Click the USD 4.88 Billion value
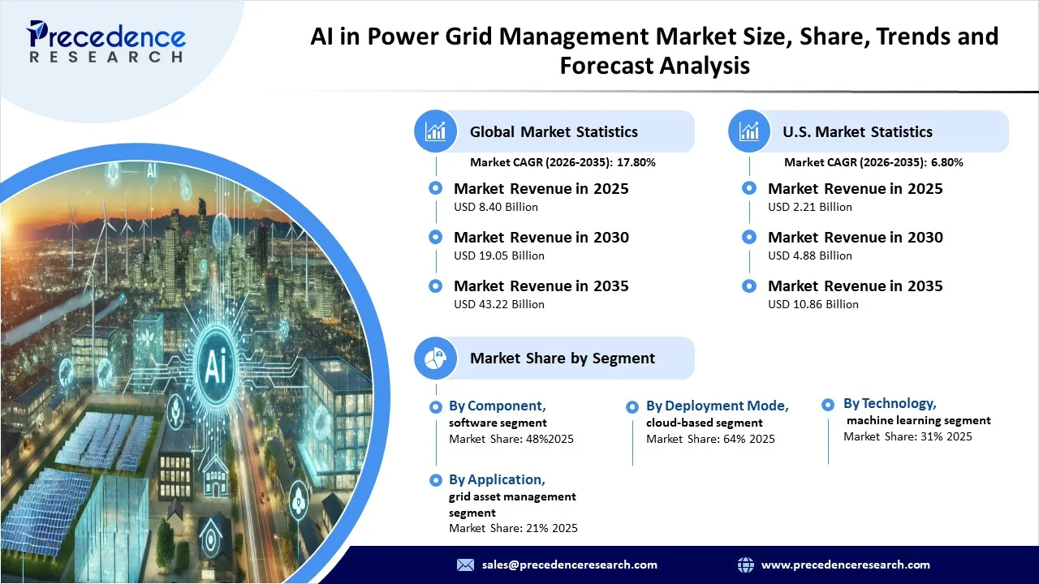Screen dimensions: 1039x584 coord(810,255)
